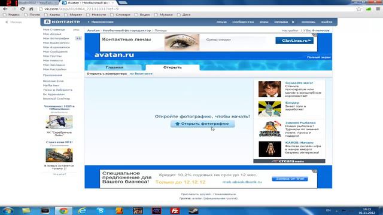This screenshot has height=215, width=383.
Task: Open Настройки link above the app
Action: pyautogui.click(x=290, y=30)
